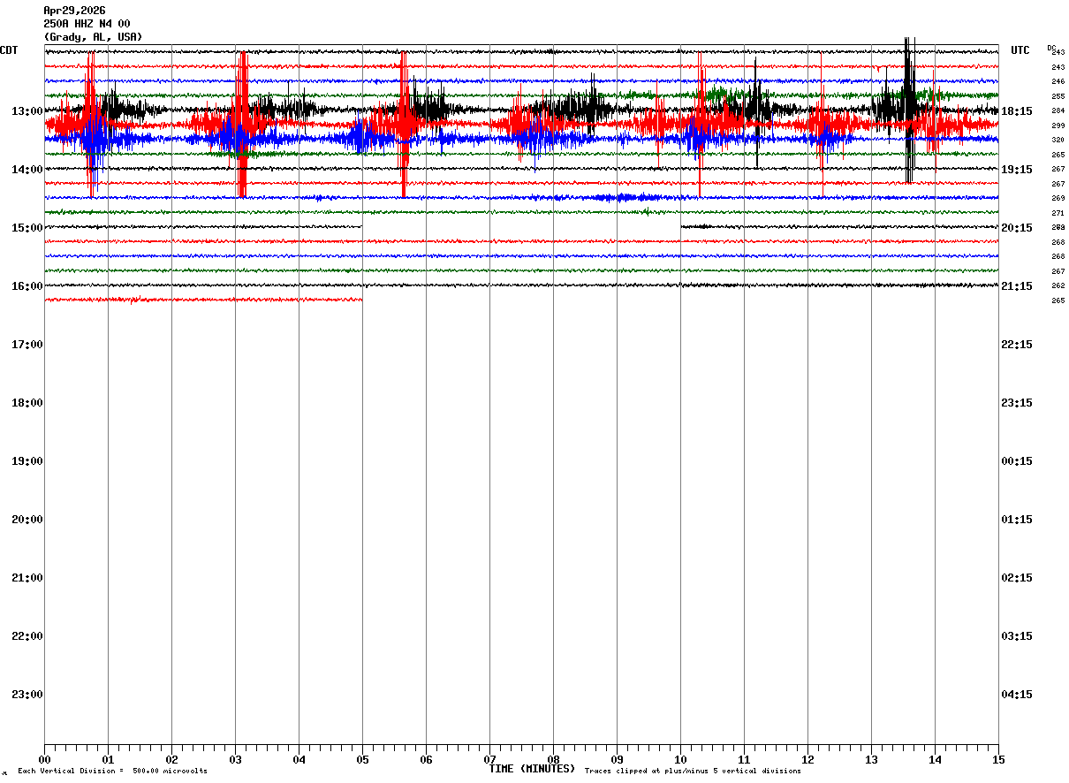Image resolution: width=1069 pixels, height=783 pixels.
Task: Click minute 10 on the bottom axis
Action: coord(680,759)
